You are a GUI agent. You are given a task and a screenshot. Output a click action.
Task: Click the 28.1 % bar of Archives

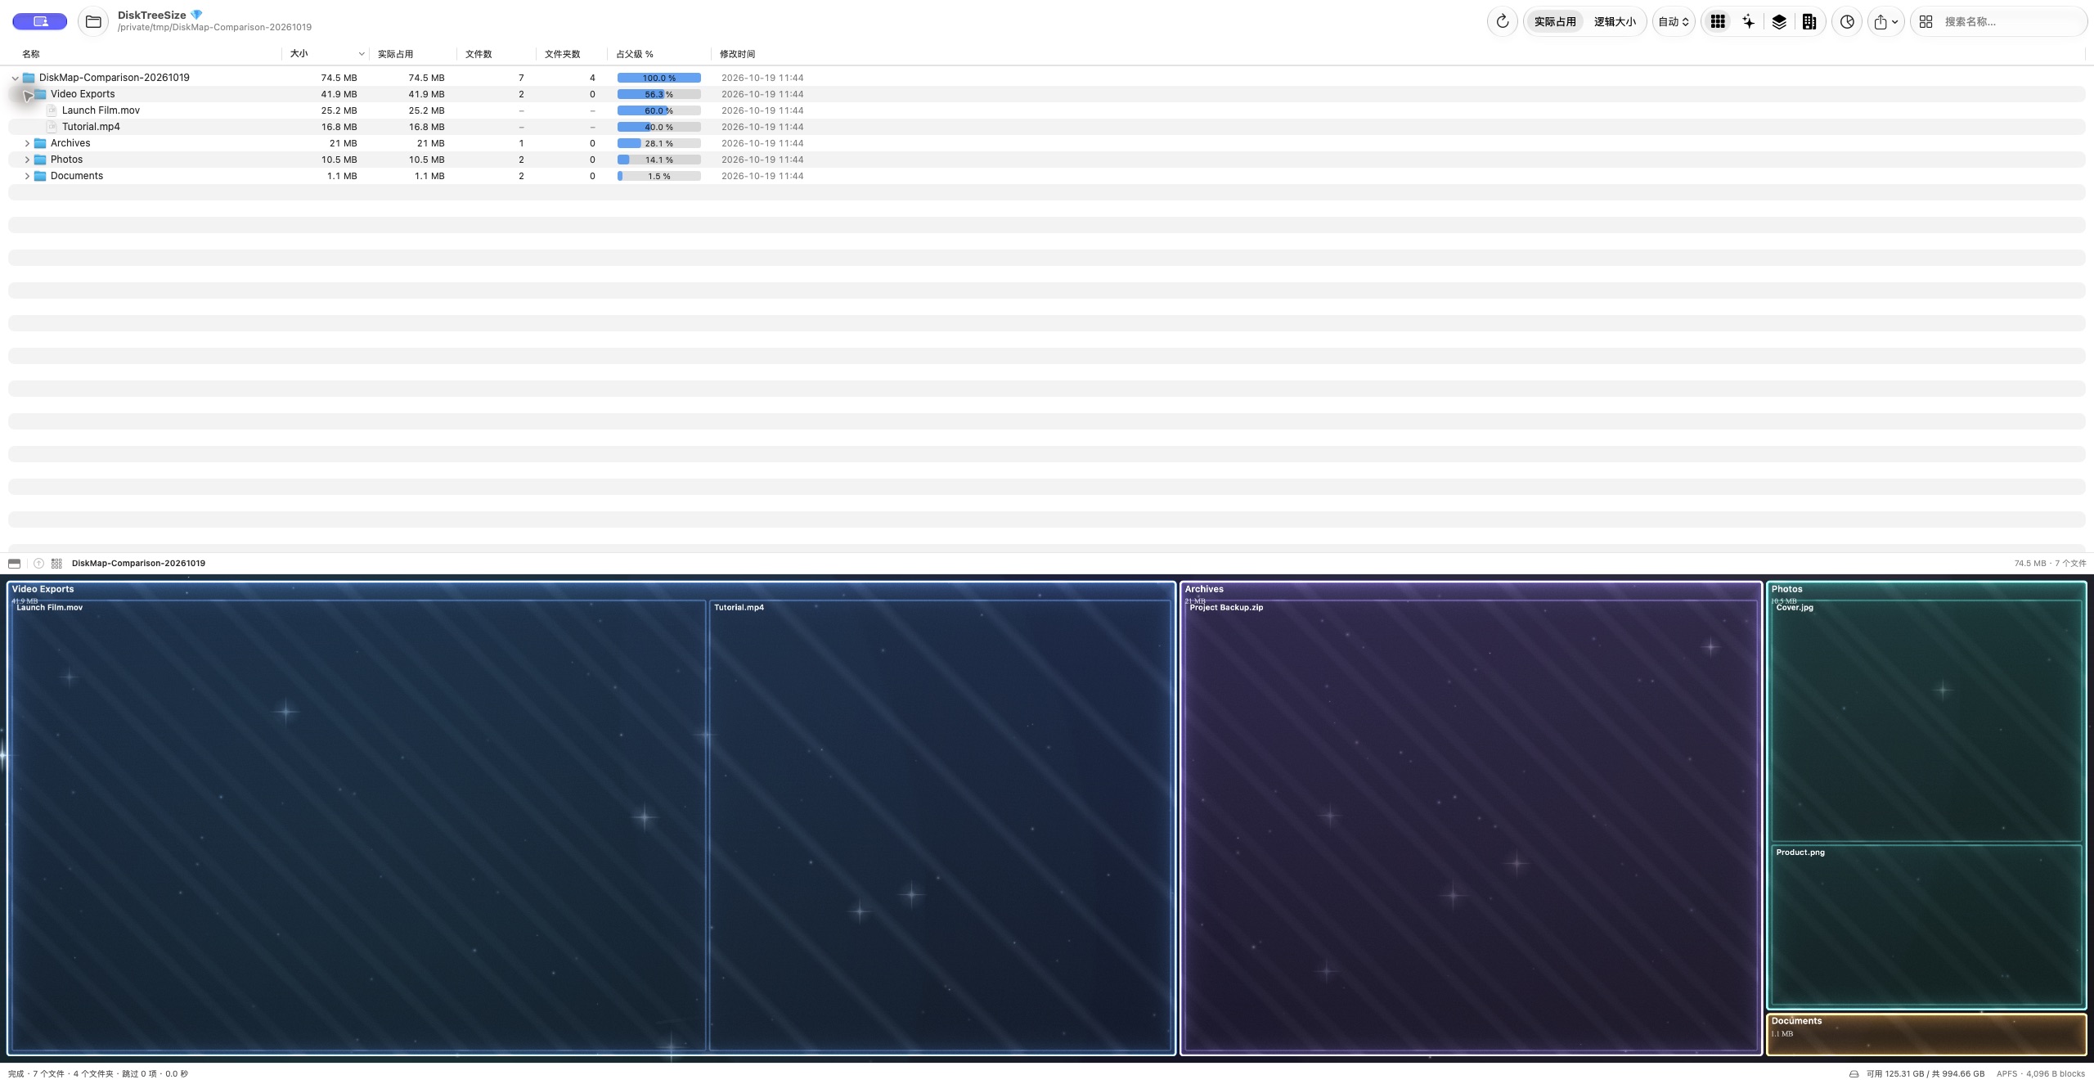point(658,143)
